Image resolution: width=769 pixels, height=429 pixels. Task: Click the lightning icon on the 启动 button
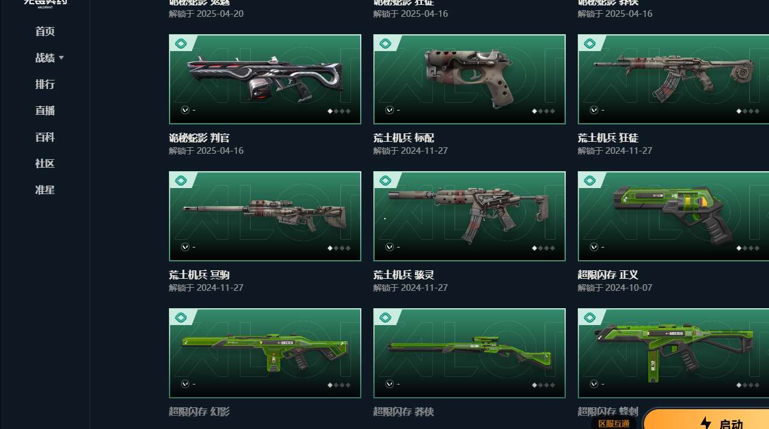coord(706,424)
